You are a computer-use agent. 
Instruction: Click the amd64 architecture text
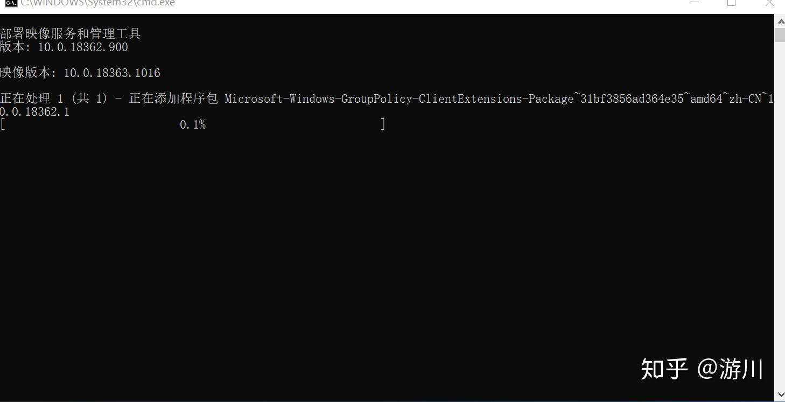coord(706,99)
